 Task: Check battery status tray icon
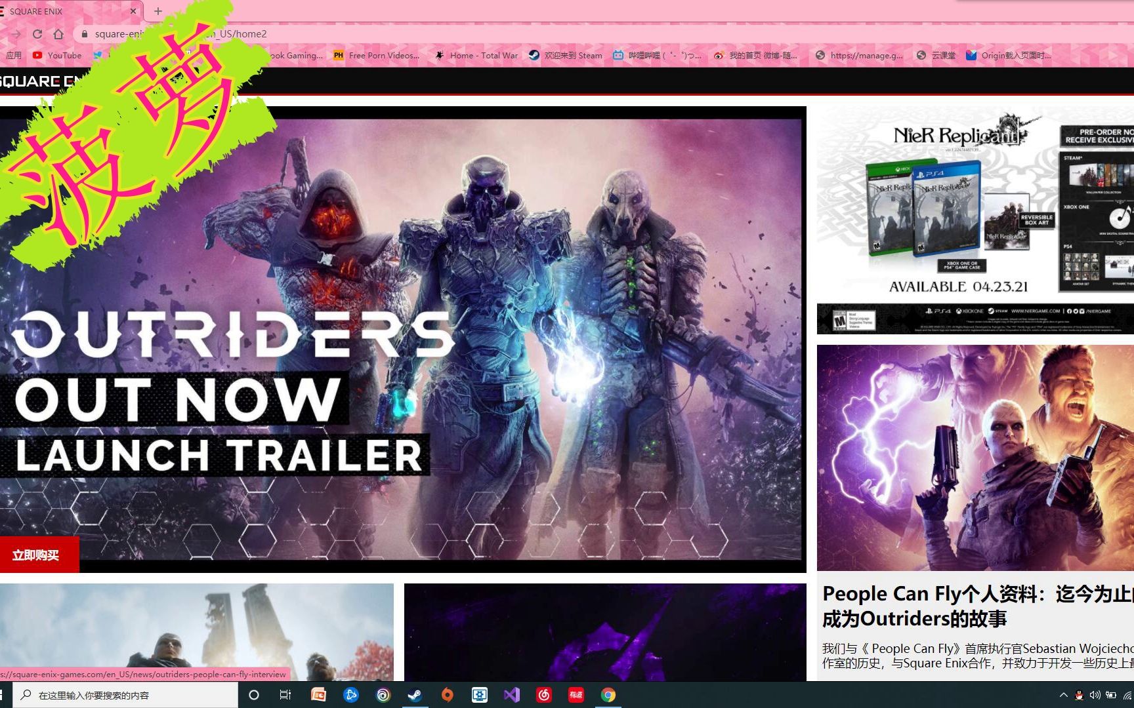pyautogui.click(x=1111, y=695)
